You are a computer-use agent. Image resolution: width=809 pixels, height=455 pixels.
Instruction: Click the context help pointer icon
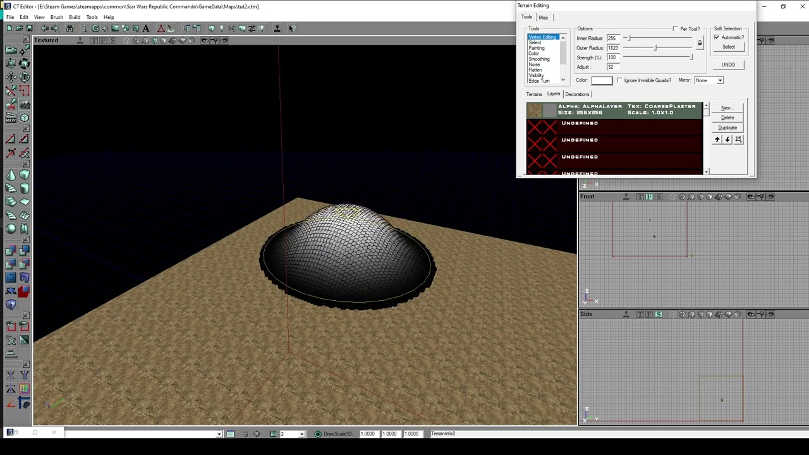293,28
